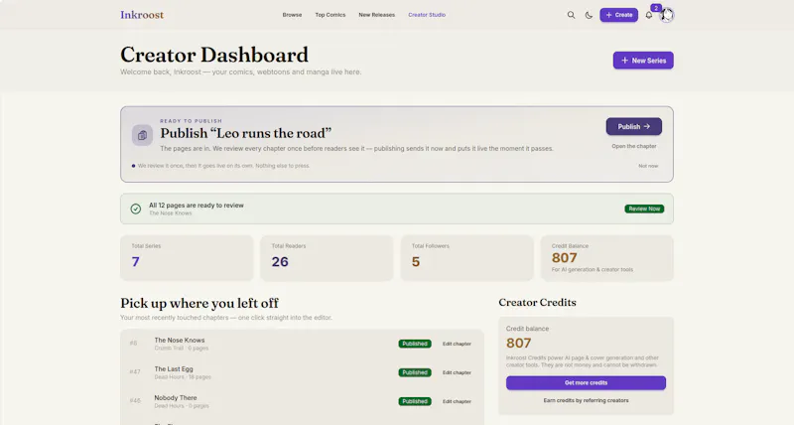The image size is (794, 425).
Task: Dismiss banner with Not now
Action: tap(648, 166)
